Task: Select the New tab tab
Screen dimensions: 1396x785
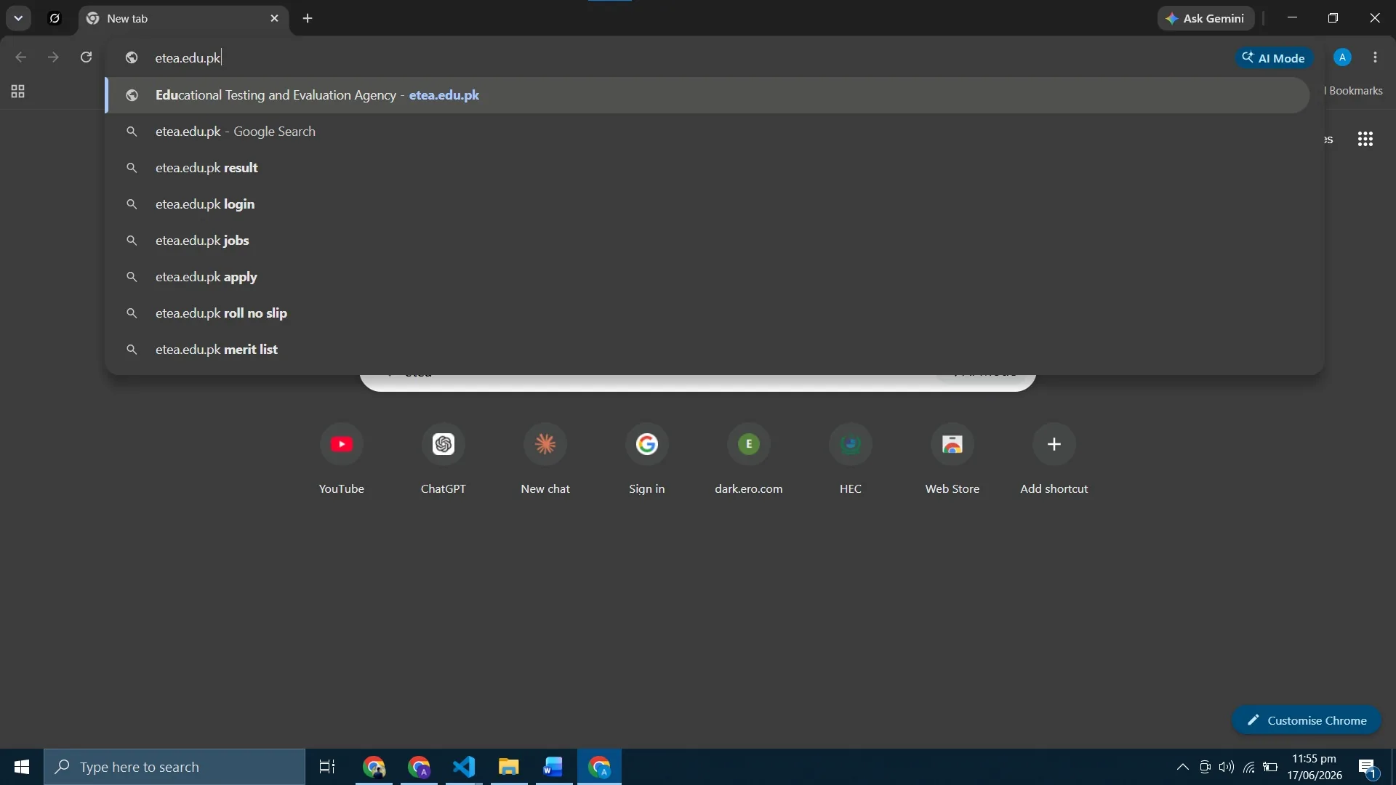Action: point(182,18)
